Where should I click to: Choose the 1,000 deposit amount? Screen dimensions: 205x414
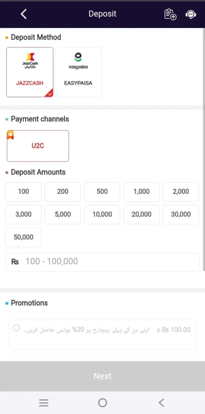[142, 192]
